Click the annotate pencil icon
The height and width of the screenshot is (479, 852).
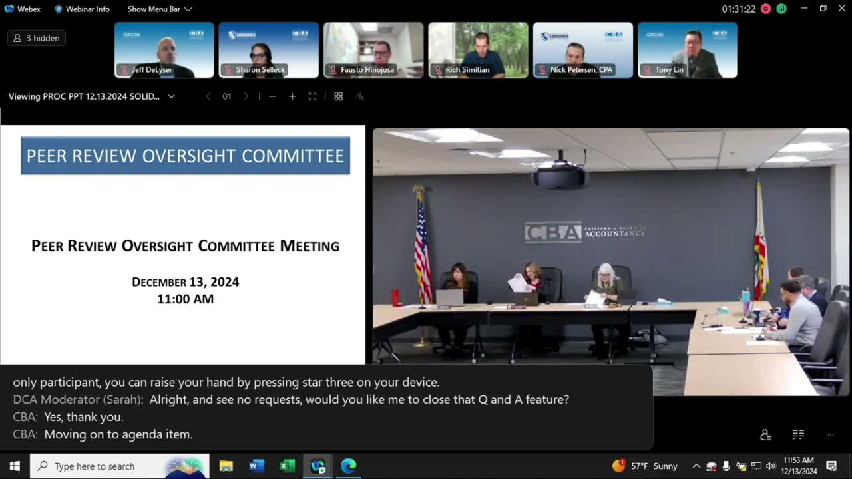359,96
